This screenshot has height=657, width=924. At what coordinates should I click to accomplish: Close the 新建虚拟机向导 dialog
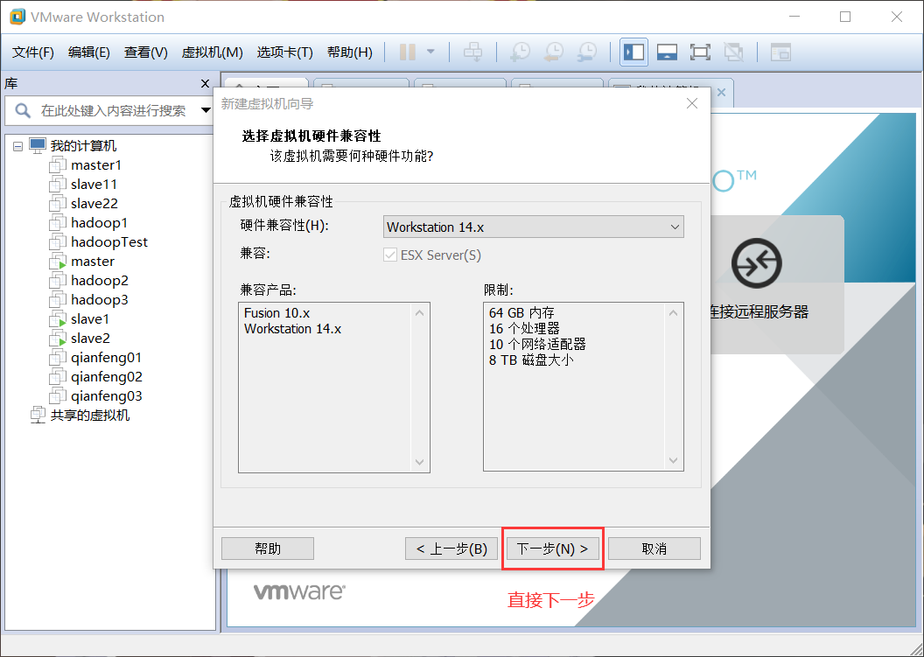tap(692, 104)
